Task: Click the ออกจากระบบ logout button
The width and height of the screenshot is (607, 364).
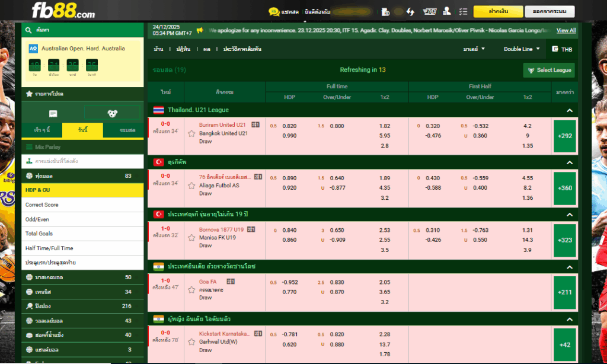Action: (550, 11)
